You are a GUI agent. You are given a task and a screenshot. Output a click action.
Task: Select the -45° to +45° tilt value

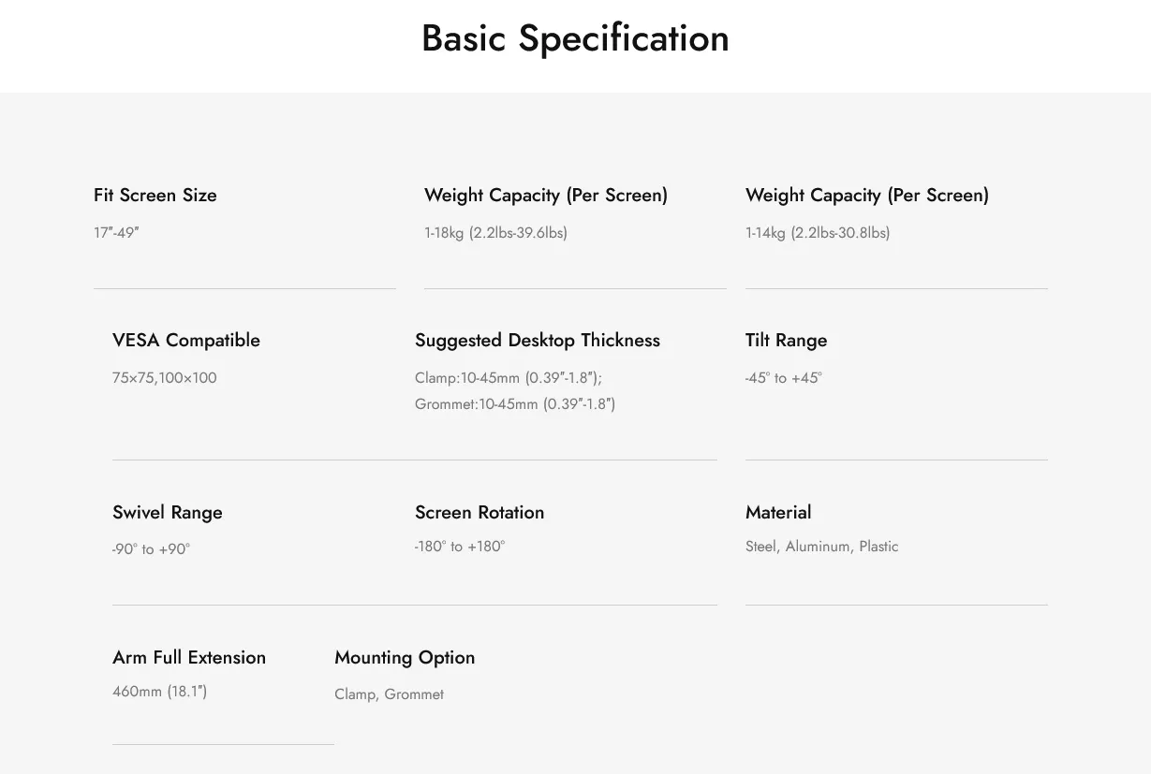784,378
